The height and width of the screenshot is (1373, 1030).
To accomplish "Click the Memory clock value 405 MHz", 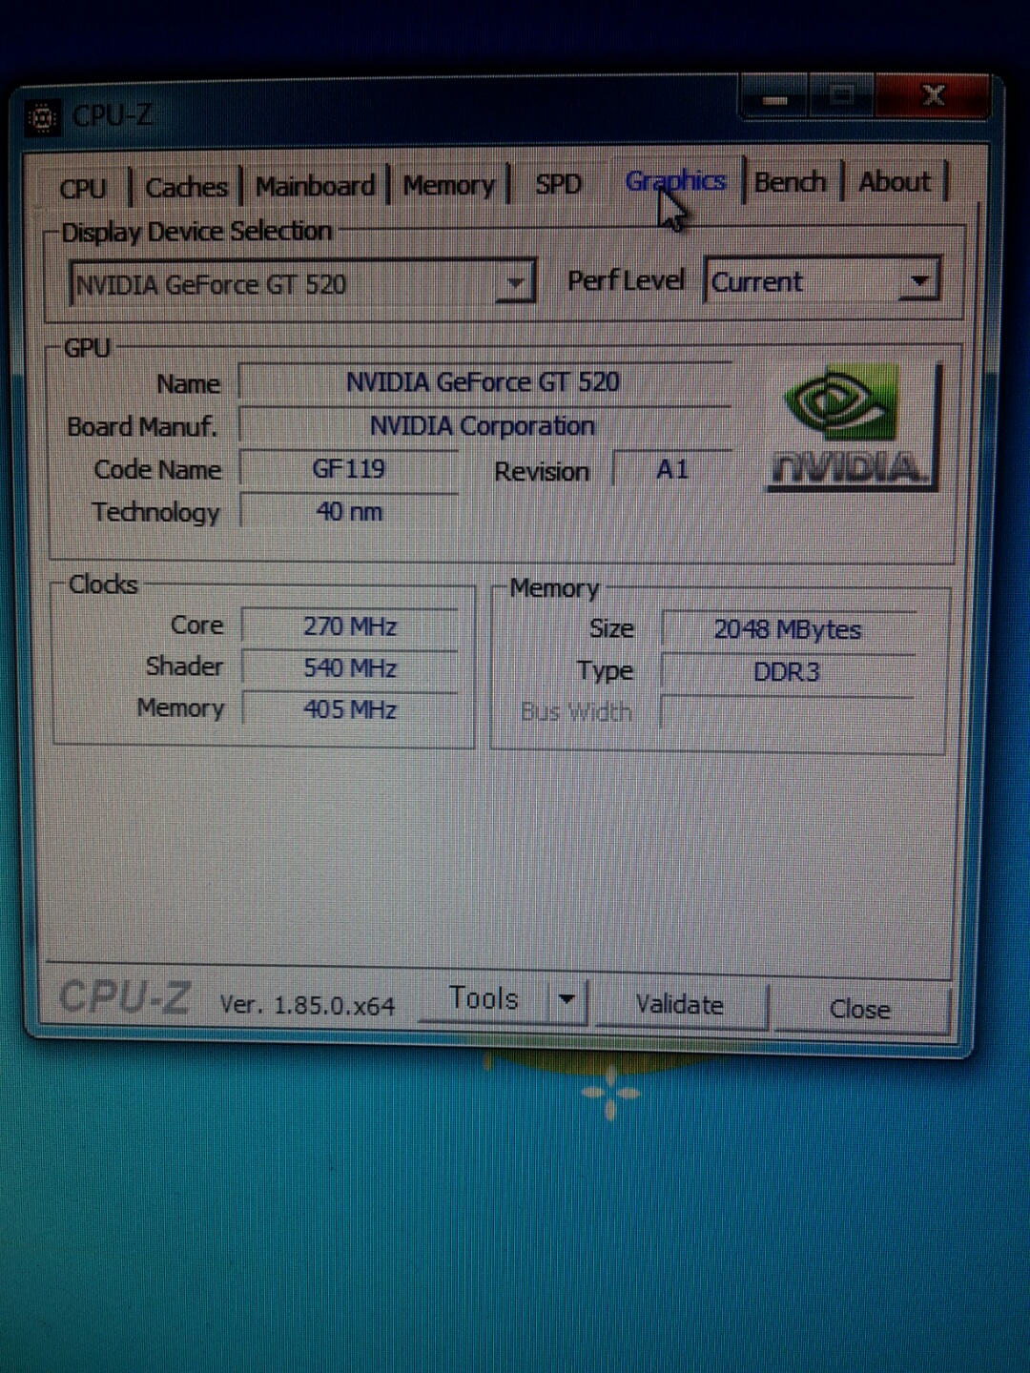I will pyautogui.click(x=350, y=709).
